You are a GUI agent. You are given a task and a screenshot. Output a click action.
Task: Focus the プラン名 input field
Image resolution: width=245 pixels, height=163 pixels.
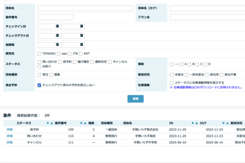pyautogui.click(x=207, y=17)
